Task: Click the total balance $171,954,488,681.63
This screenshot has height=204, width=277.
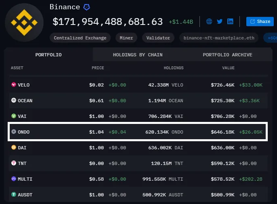Action: [107, 22]
